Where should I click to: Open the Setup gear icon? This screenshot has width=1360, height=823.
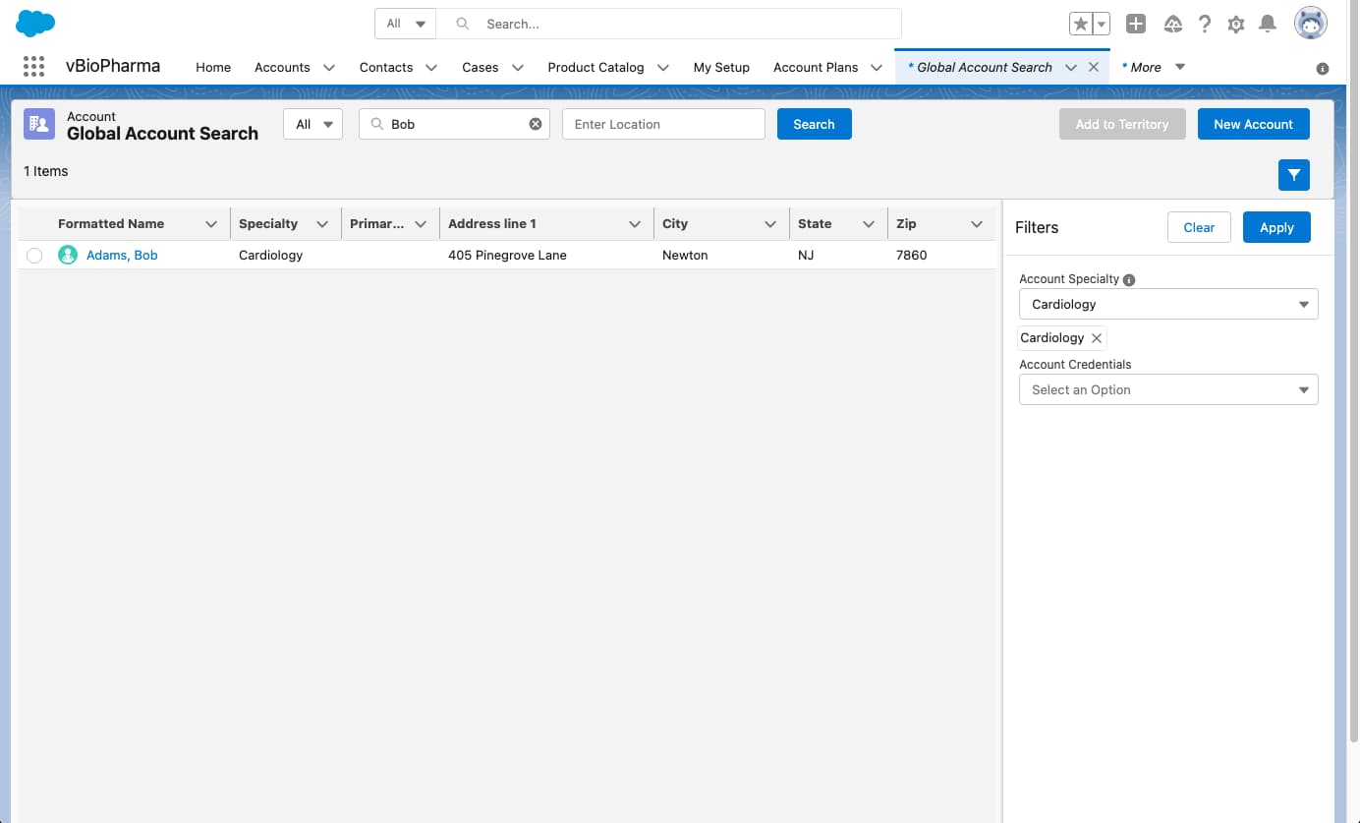coord(1236,25)
